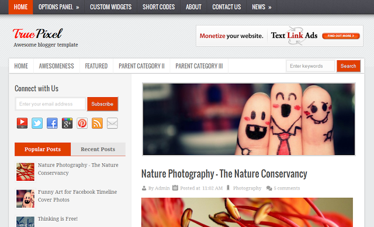Open the Thinking is Free! post
The width and height of the screenshot is (374, 227).
58,219
